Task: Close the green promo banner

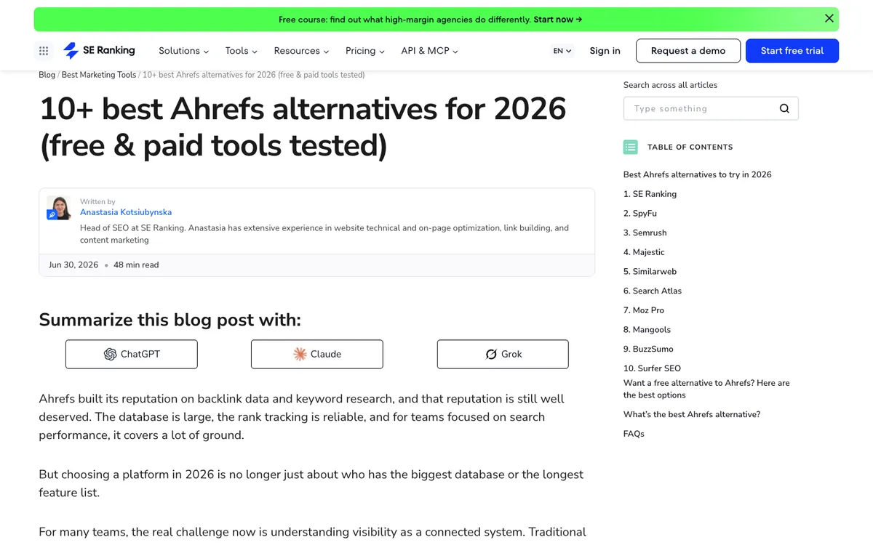Action: [x=829, y=19]
